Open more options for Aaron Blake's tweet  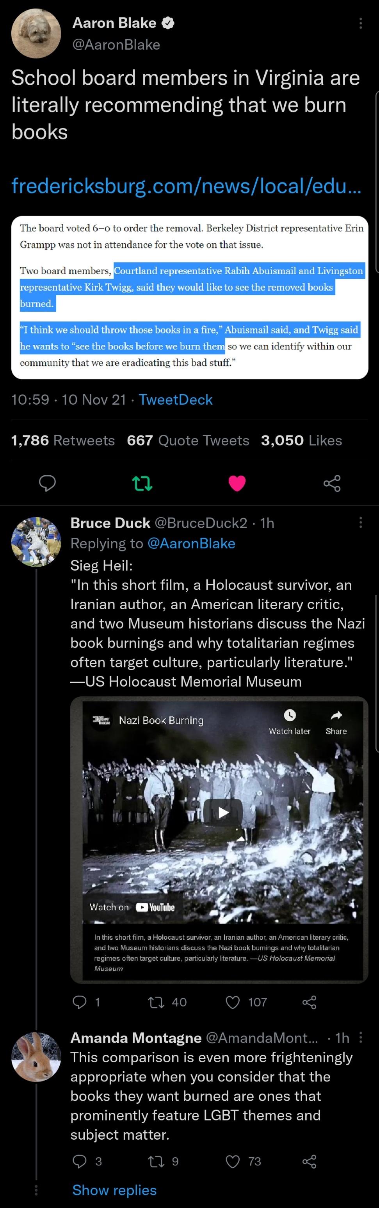click(x=360, y=23)
